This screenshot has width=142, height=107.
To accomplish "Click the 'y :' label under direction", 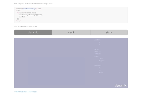I will [99, 70].
